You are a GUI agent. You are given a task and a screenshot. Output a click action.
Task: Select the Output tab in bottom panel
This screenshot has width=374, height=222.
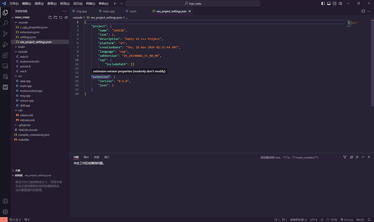coord(86,157)
